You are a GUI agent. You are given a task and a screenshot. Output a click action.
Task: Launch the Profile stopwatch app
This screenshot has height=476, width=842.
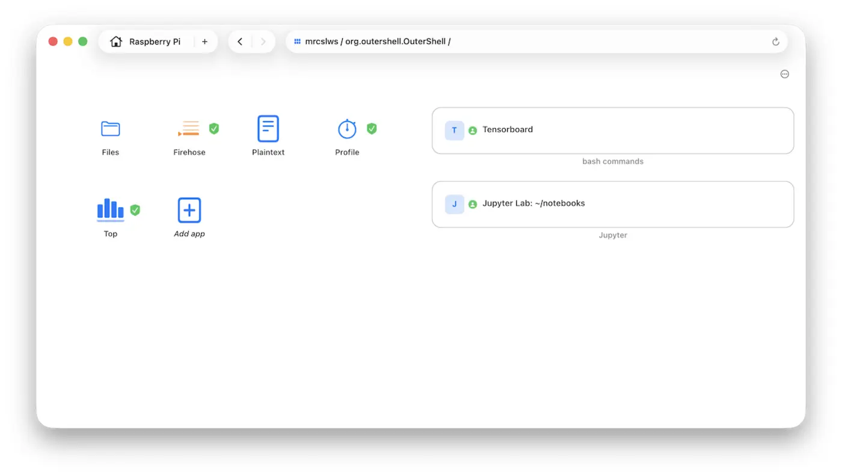click(347, 129)
